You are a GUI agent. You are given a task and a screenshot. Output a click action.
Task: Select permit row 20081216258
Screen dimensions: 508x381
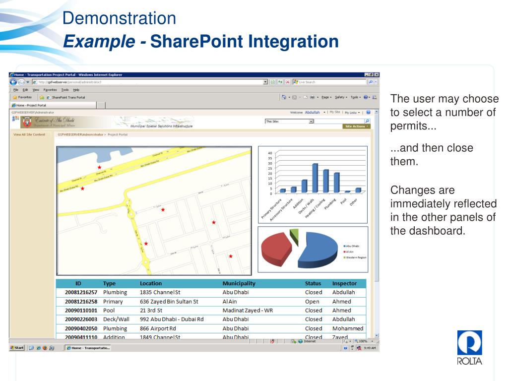(x=211, y=301)
